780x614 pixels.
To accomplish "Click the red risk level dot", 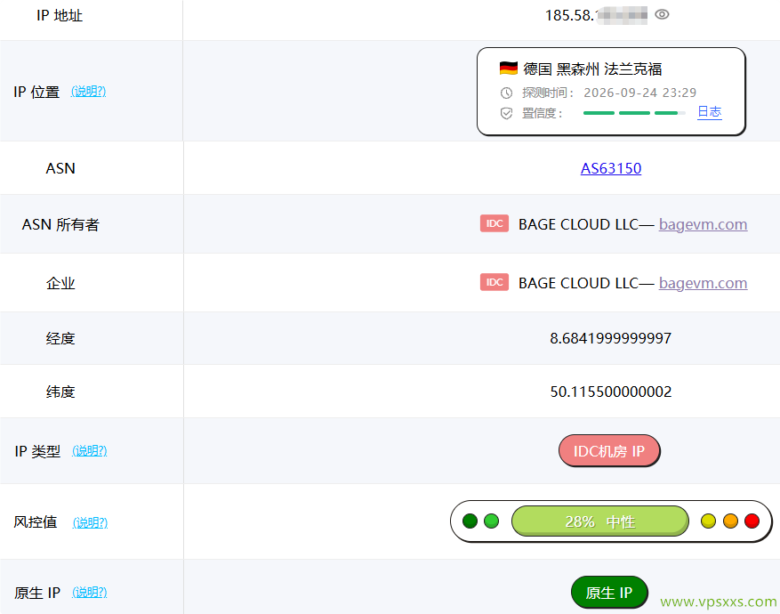I will 752,521.
